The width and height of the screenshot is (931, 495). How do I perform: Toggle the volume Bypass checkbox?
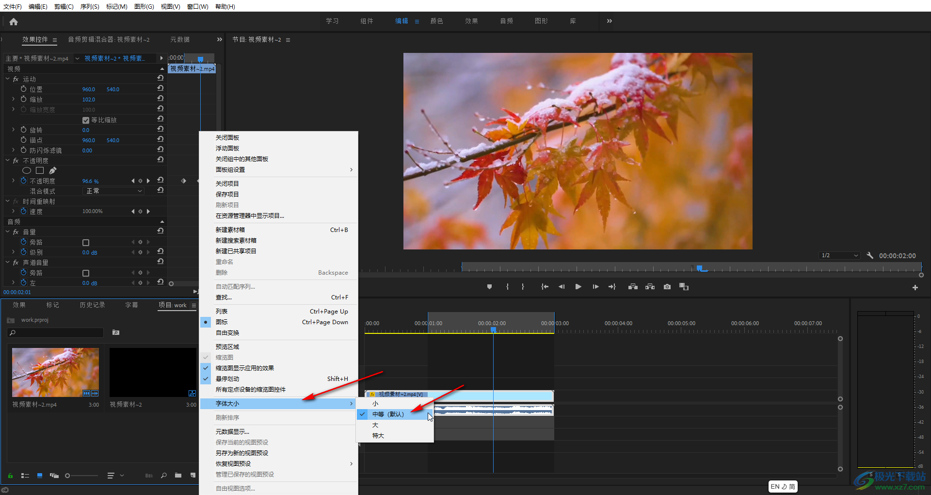pos(86,243)
